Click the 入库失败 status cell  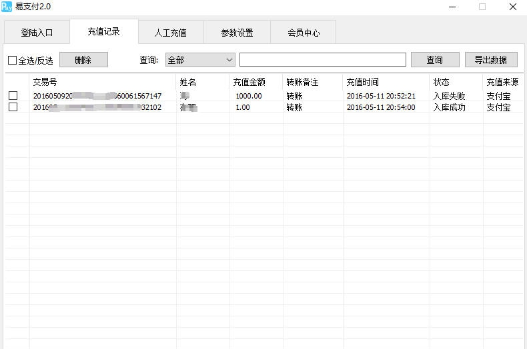tap(449, 96)
